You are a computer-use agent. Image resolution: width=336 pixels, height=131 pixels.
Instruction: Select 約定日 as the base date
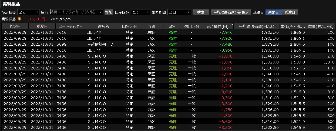[x=273, y=12]
